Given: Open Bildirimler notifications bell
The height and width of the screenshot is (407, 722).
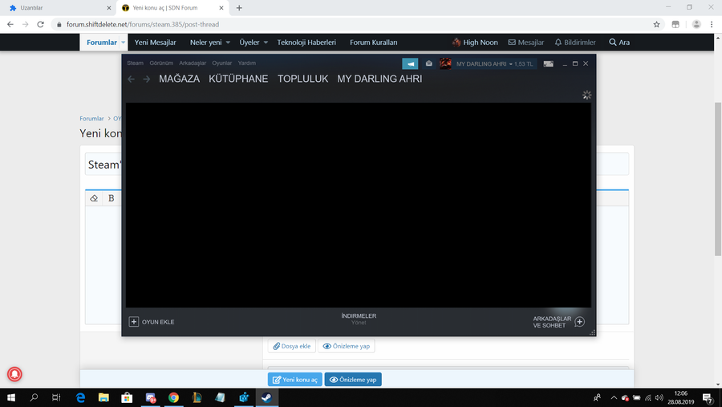Looking at the screenshot, I should [575, 43].
